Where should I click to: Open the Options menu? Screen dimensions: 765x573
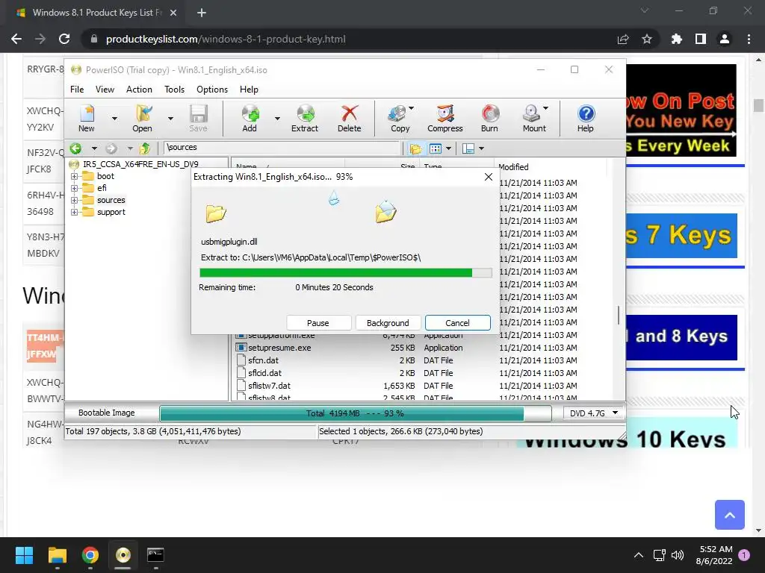click(212, 90)
